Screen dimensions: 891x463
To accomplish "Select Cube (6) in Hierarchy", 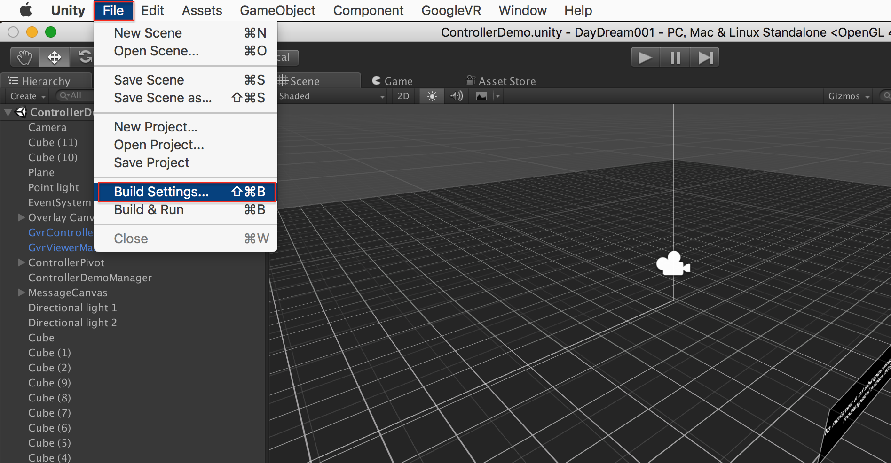I will pos(49,428).
